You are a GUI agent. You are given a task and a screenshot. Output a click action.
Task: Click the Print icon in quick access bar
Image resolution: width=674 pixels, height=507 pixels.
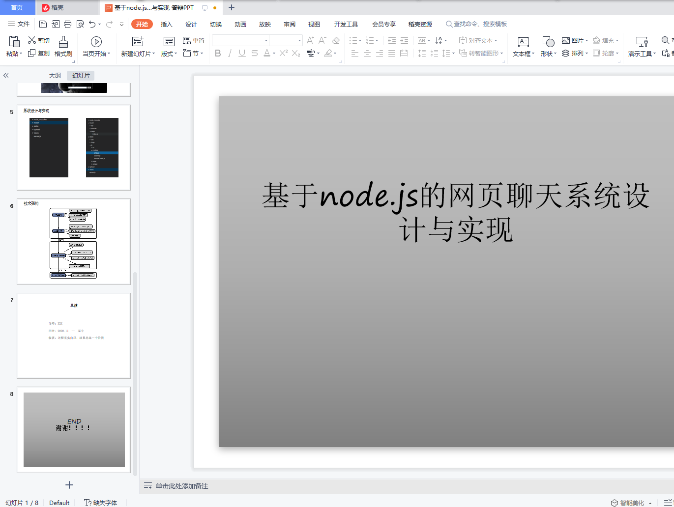tap(68, 24)
